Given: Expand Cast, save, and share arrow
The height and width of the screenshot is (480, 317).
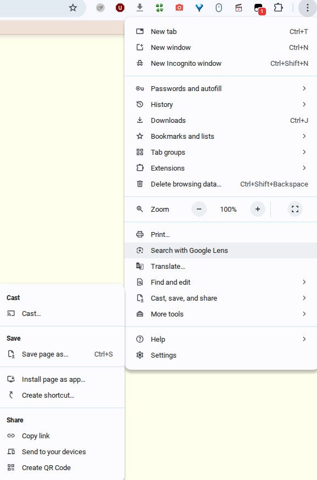Looking at the screenshot, I should coord(304,298).
